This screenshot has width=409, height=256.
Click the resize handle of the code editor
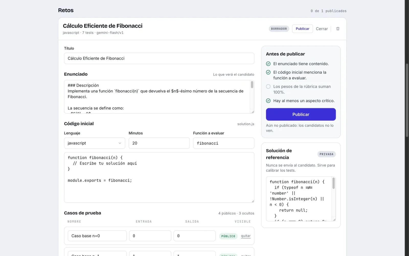click(253, 201)
